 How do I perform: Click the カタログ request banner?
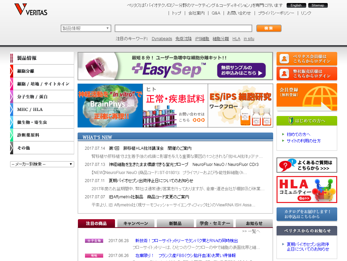(x=307, y=214)
